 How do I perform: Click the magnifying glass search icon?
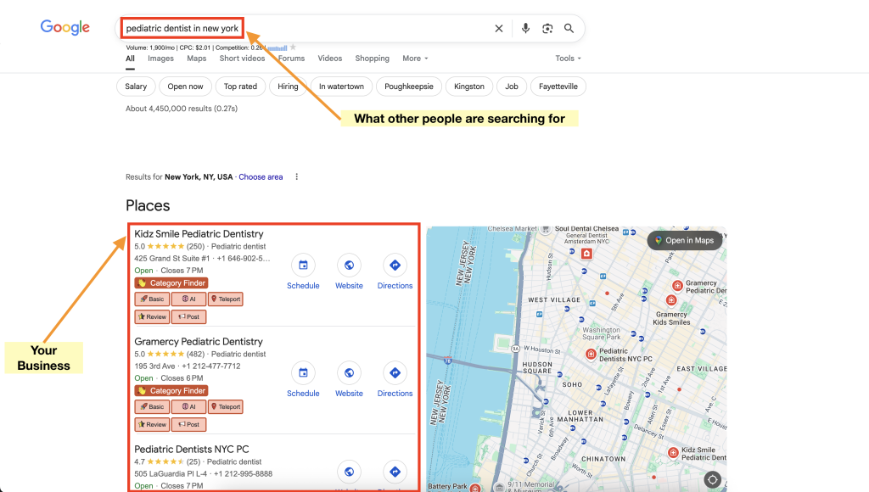tap(569, 28)
